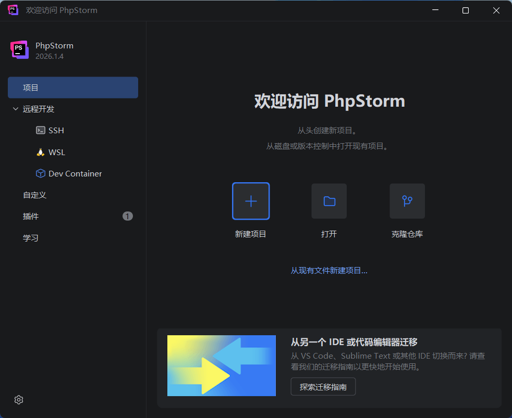This screenshot has width=512, height=418.
Task: Click the 远程开发 label
Action: [39, 109]
